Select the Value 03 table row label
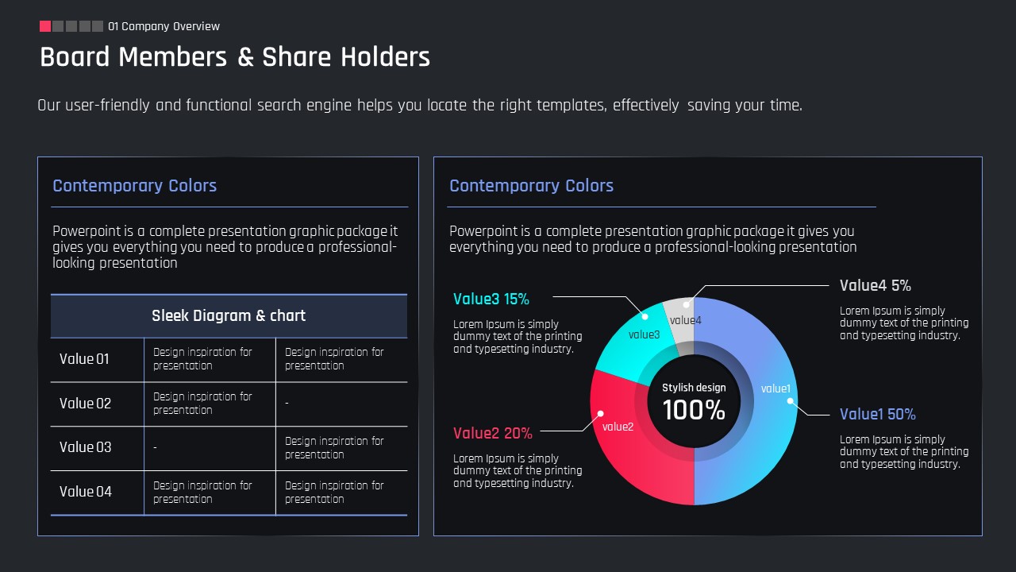Screen dimensions: 1016x572 85,446
